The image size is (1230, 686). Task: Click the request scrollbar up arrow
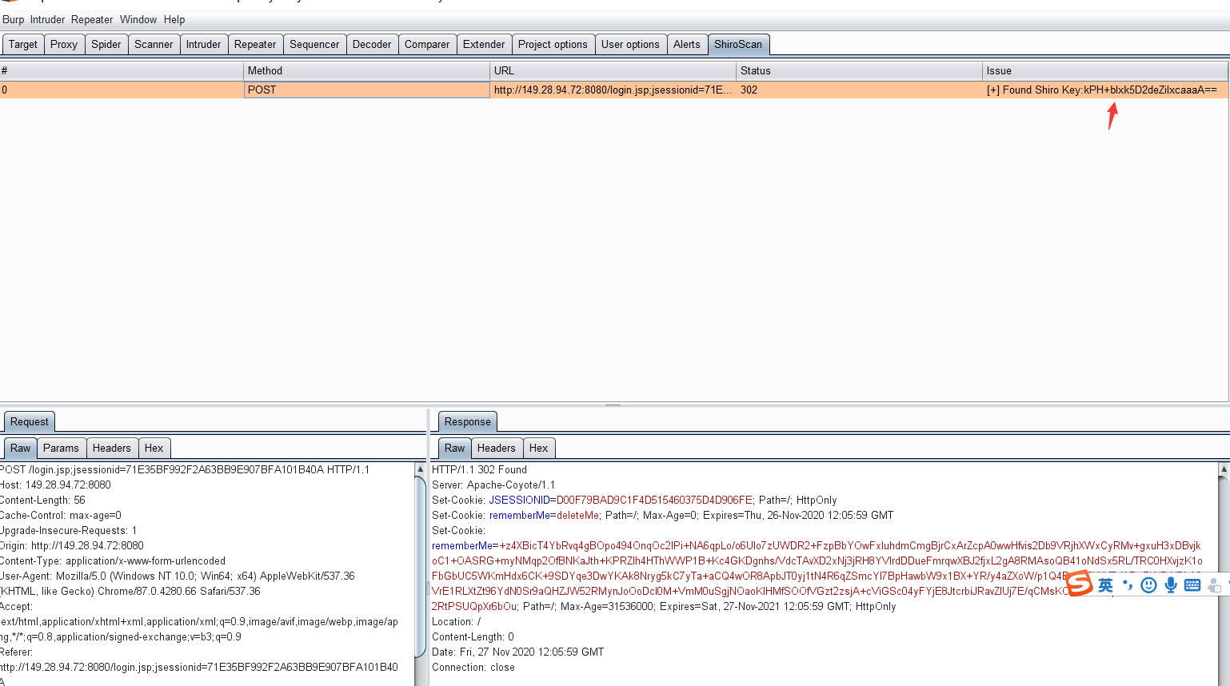click(421, 469)
